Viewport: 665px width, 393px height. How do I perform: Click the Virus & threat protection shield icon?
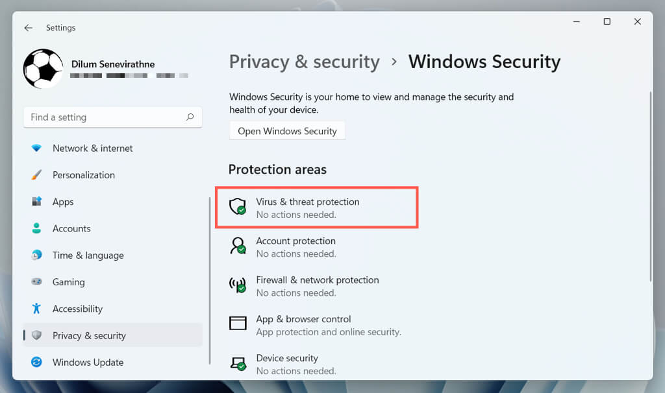238,207
